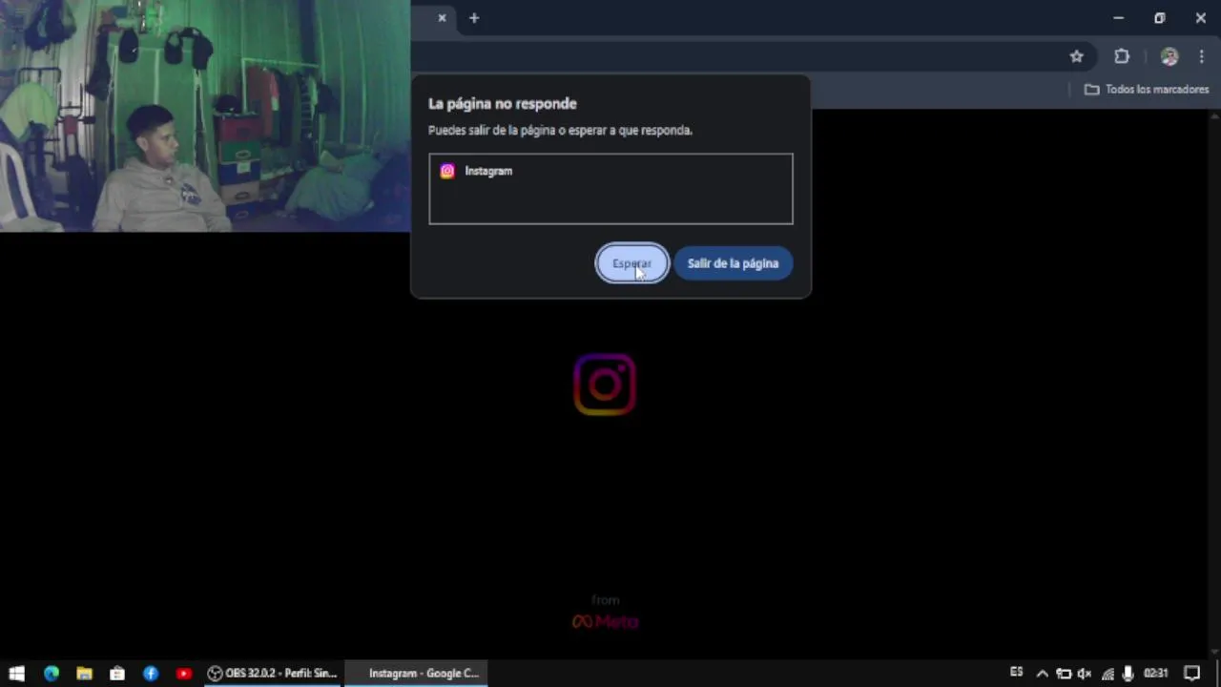Click the ES language indicator
The image size is (1221, 687).
pos(1016,673)
